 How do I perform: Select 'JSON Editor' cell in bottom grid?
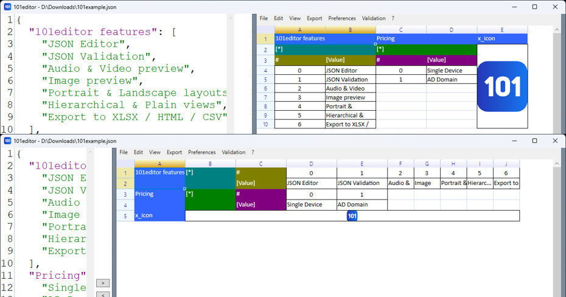[x=312, y=183]
